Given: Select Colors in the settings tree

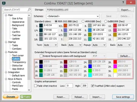Looking at the screenshot, I should tap(16, 59).
